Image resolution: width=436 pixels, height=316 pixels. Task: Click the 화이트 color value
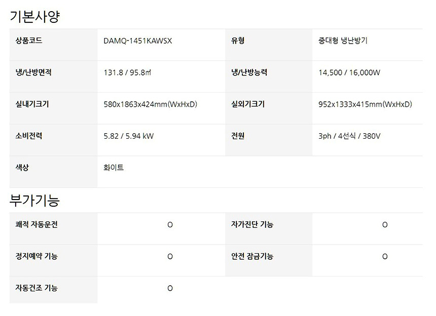pos(114,168)
